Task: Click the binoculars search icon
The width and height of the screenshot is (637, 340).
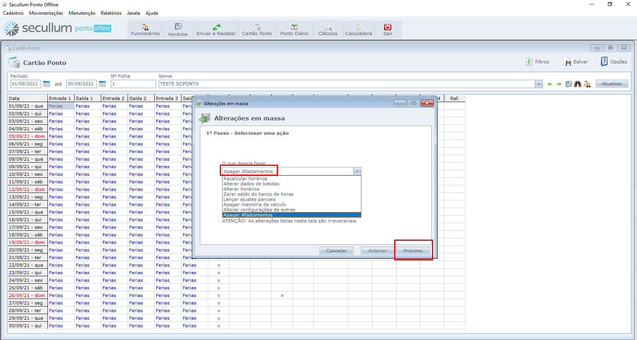Action: coord(578,84)
